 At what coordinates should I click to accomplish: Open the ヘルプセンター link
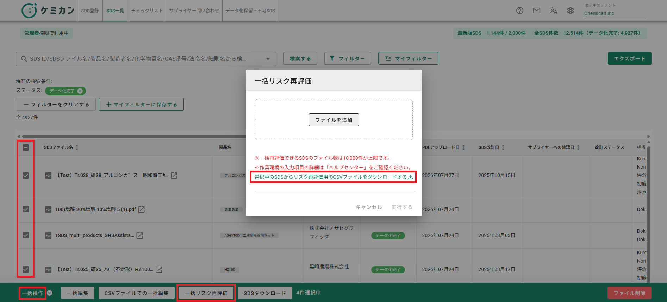(x=347, y=168)
